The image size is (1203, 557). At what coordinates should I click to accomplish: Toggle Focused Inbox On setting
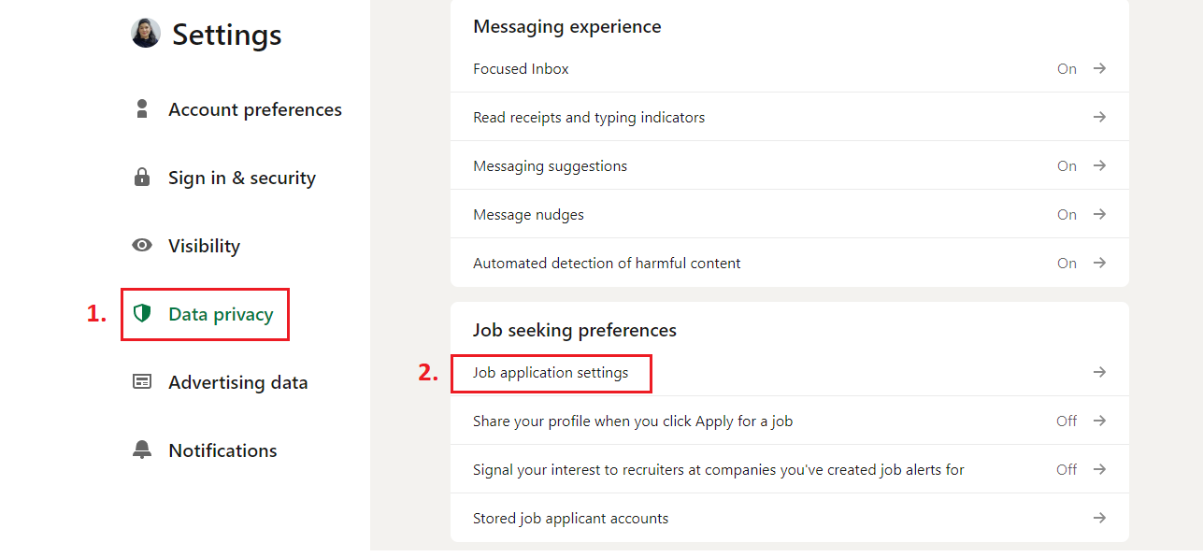point(1067,68)
